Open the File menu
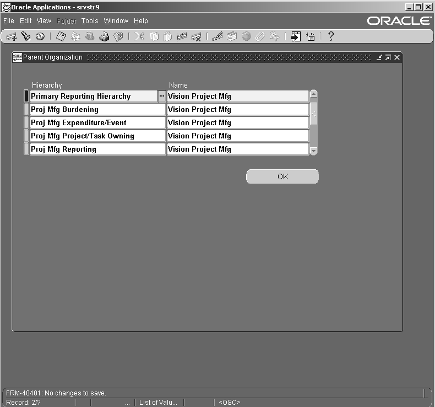The image size is (435, 407). click(x=9, y=21)
